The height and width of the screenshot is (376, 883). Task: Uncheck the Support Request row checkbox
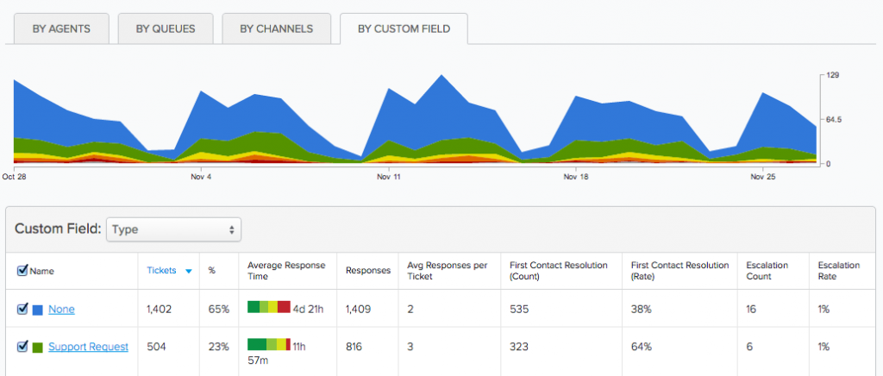coord(22,346)
